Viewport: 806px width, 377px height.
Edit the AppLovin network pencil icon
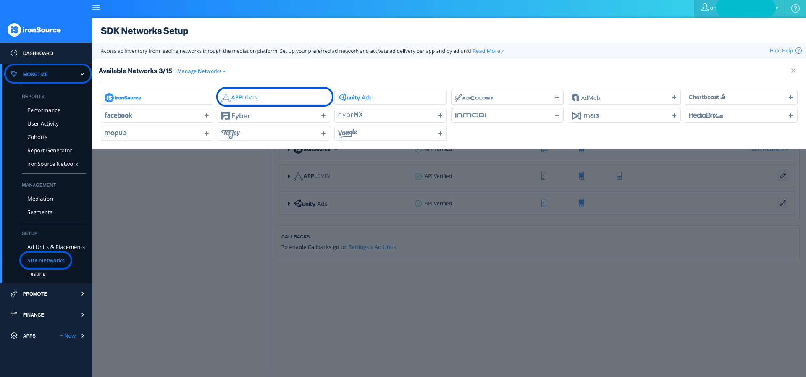pos(783,176)
